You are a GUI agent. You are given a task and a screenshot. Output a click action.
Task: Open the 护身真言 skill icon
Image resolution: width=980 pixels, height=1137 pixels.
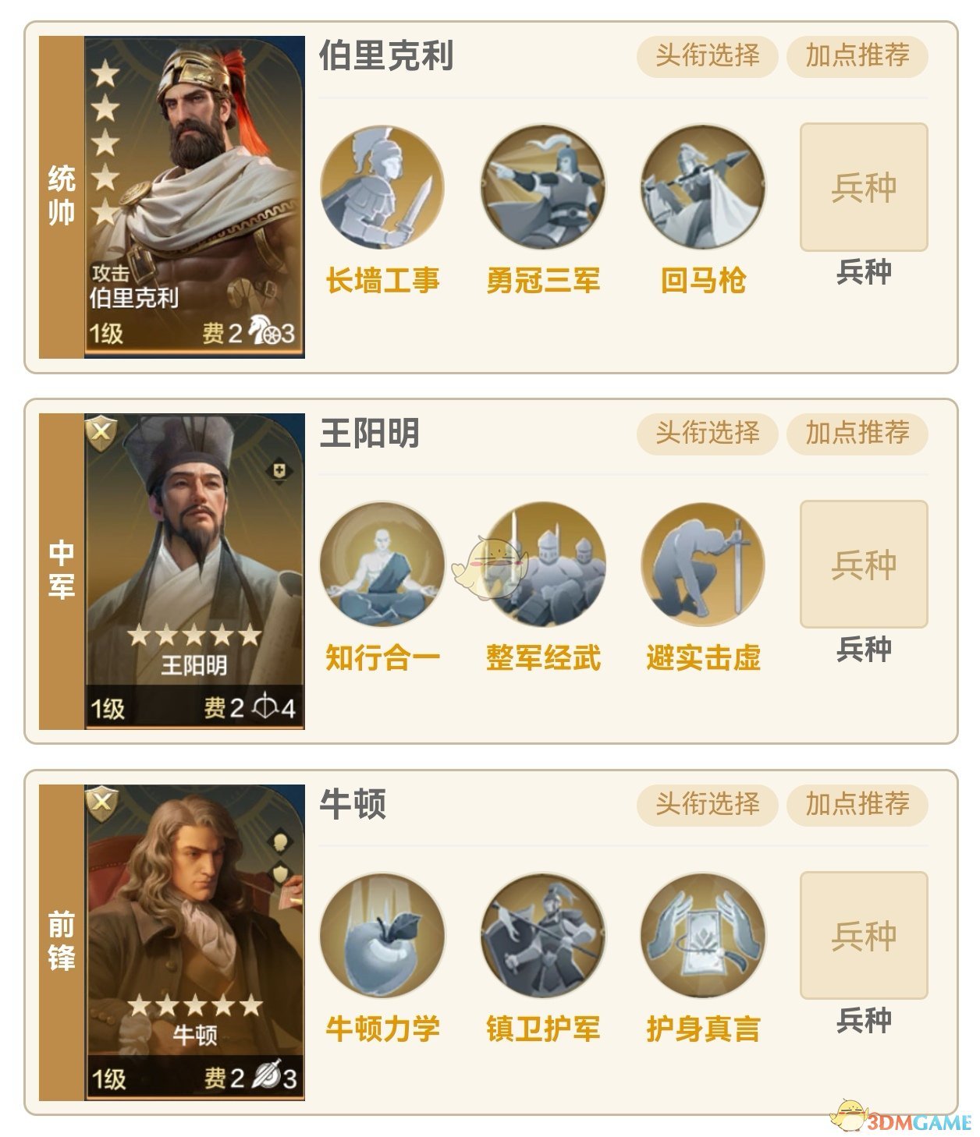[703, 936]
